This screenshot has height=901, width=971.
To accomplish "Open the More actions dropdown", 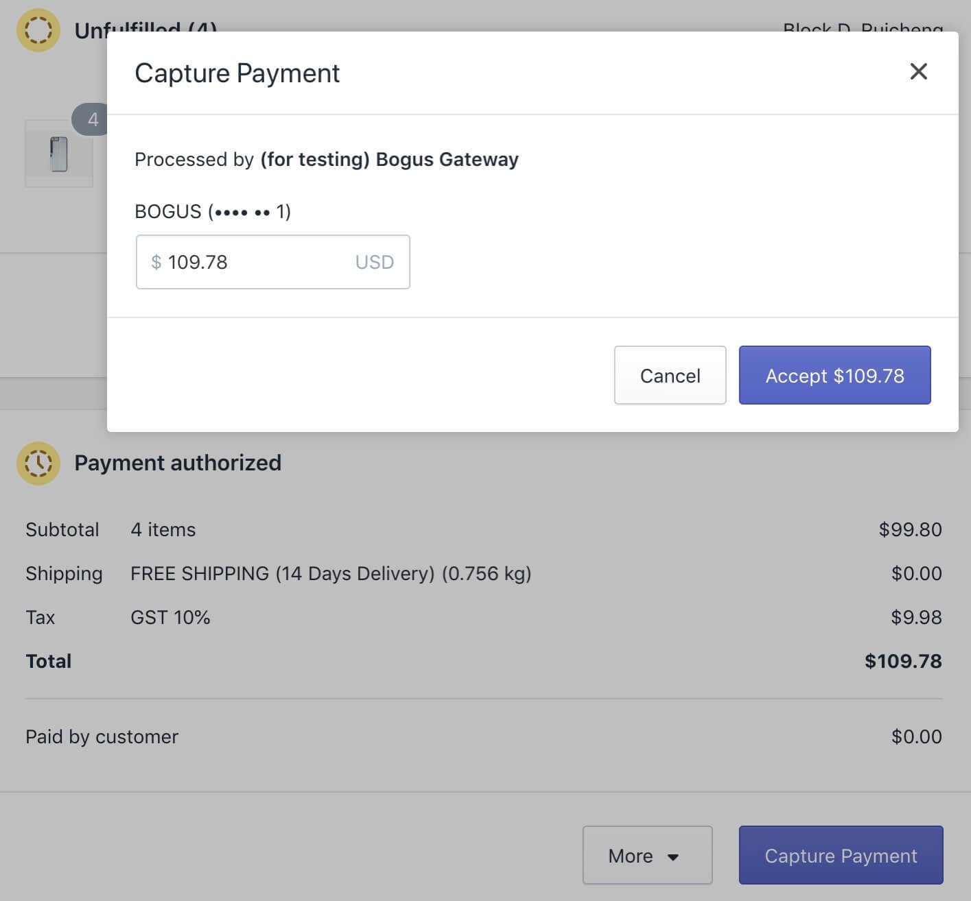I will click(x=646, y=855).
